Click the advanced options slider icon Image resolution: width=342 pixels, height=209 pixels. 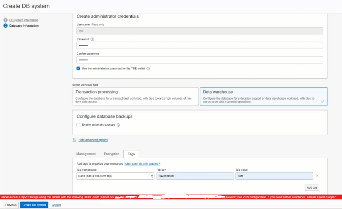coord(74,140)
